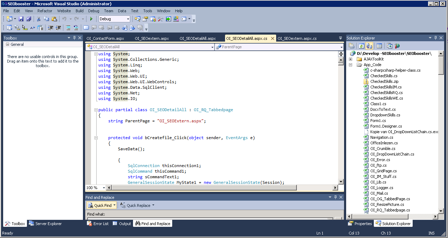The height and width of the screenshot is (238, 448).
Task: Collapse the using directives outlining block
Action: [x=96, y=54]
